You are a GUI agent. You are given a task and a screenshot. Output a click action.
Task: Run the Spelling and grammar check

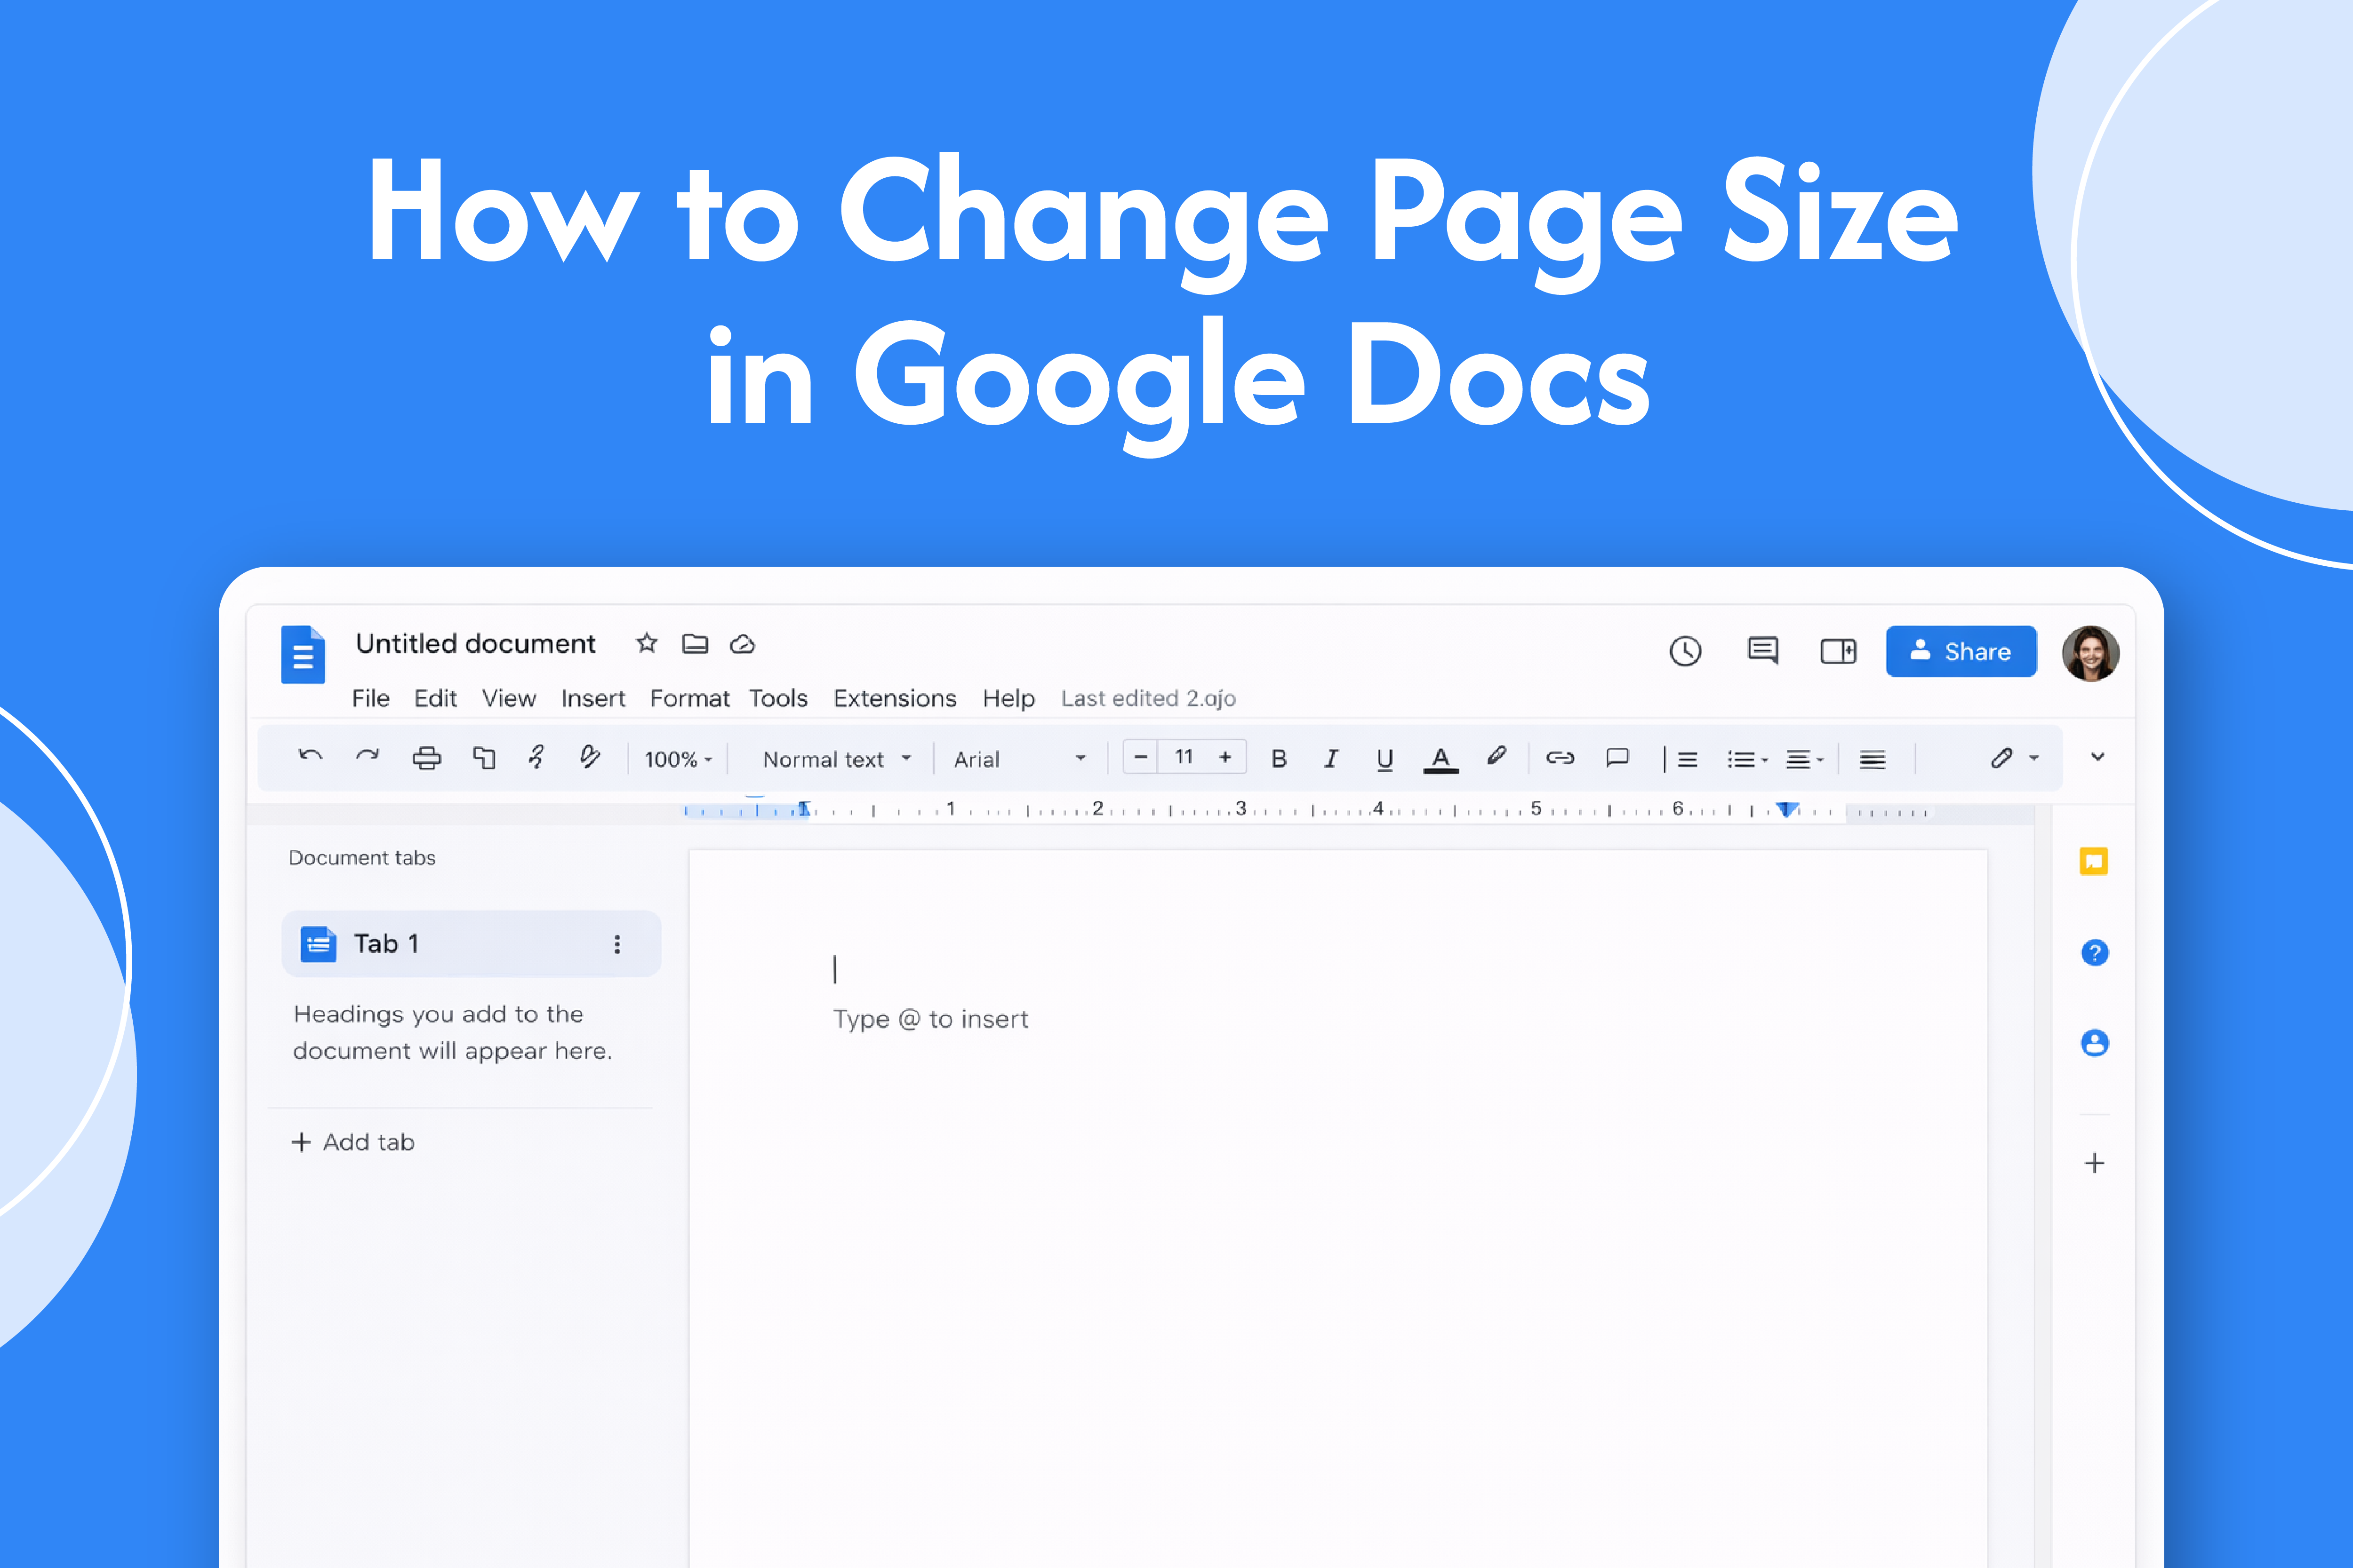coord(537,758)
